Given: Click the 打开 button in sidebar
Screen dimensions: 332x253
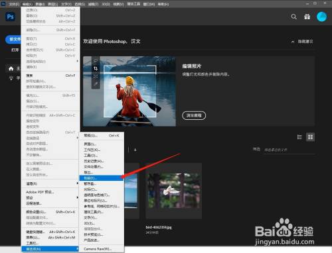Looking at the screenshot, I should coord(15,50).
